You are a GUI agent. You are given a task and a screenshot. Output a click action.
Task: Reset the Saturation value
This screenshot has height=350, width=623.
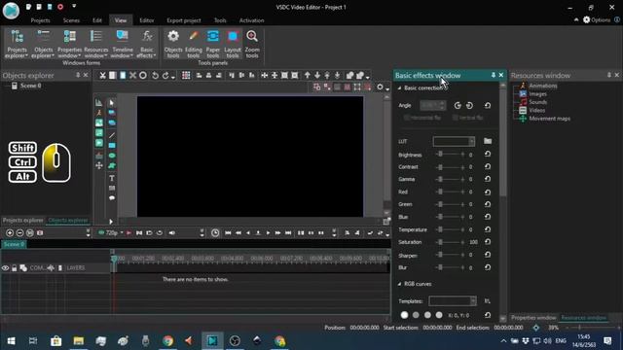pyautogui.click(x=488, y=242)
